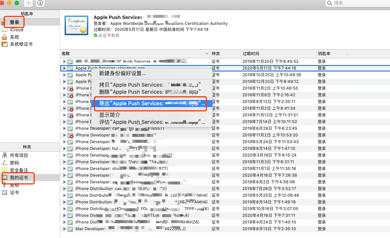Select the 系统根证书 keychain
This screenshot has height=238, width=390.
(21, 44)
